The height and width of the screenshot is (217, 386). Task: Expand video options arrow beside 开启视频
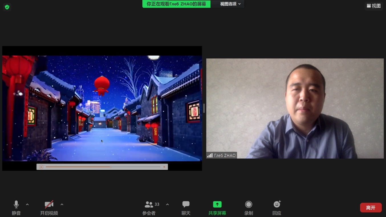[62, 204]
